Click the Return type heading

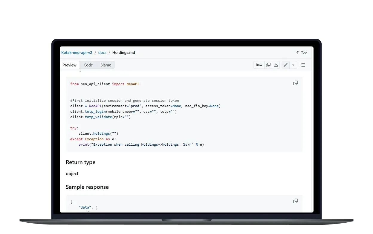80,162
